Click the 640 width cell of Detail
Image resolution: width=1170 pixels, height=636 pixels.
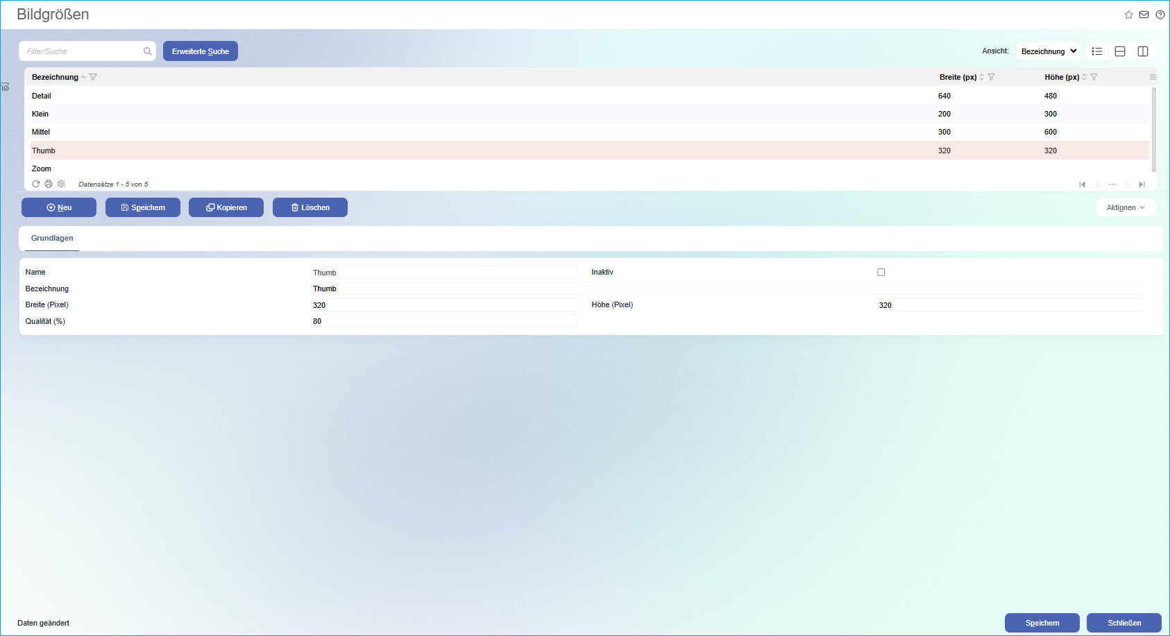click(944, 96)
